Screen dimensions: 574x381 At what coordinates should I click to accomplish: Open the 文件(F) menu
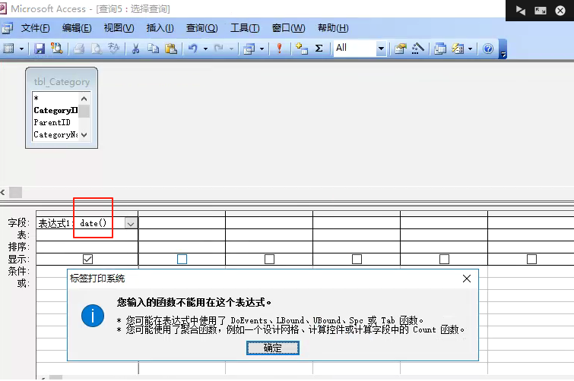(35, 28)
